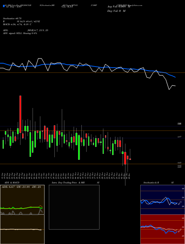The image size is (185, 244).
Task: Click the white price line's lowest dip
Action: [169, 89]
